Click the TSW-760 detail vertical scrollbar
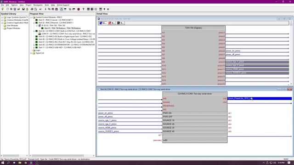 [291, 54]
